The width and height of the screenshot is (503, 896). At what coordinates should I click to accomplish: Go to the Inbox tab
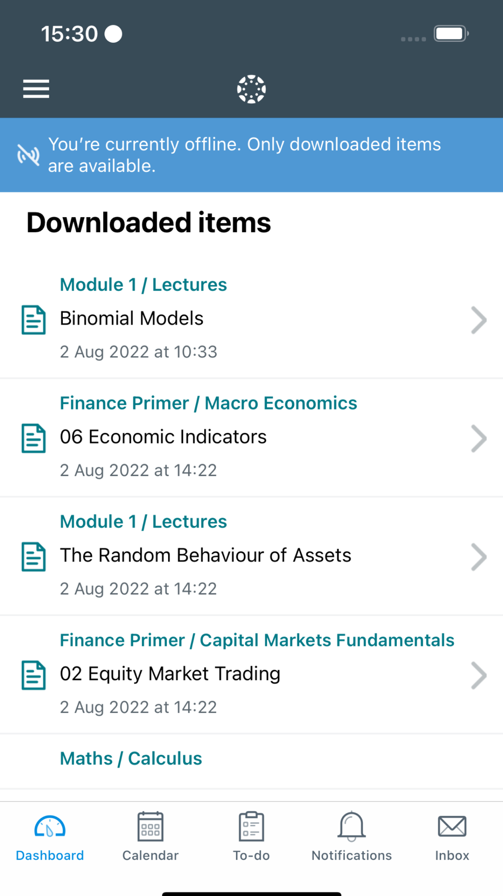[x=452, y=837]
